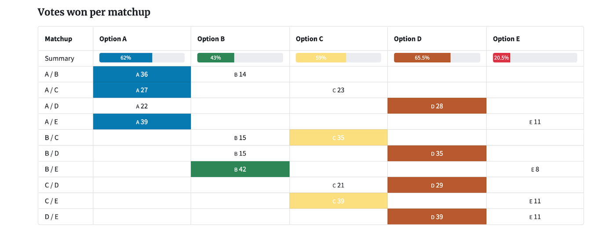Image resolution: width=616 pixels, height=231 pixels.
Task: Select the green B 42 cell
Action: point(240,169)
